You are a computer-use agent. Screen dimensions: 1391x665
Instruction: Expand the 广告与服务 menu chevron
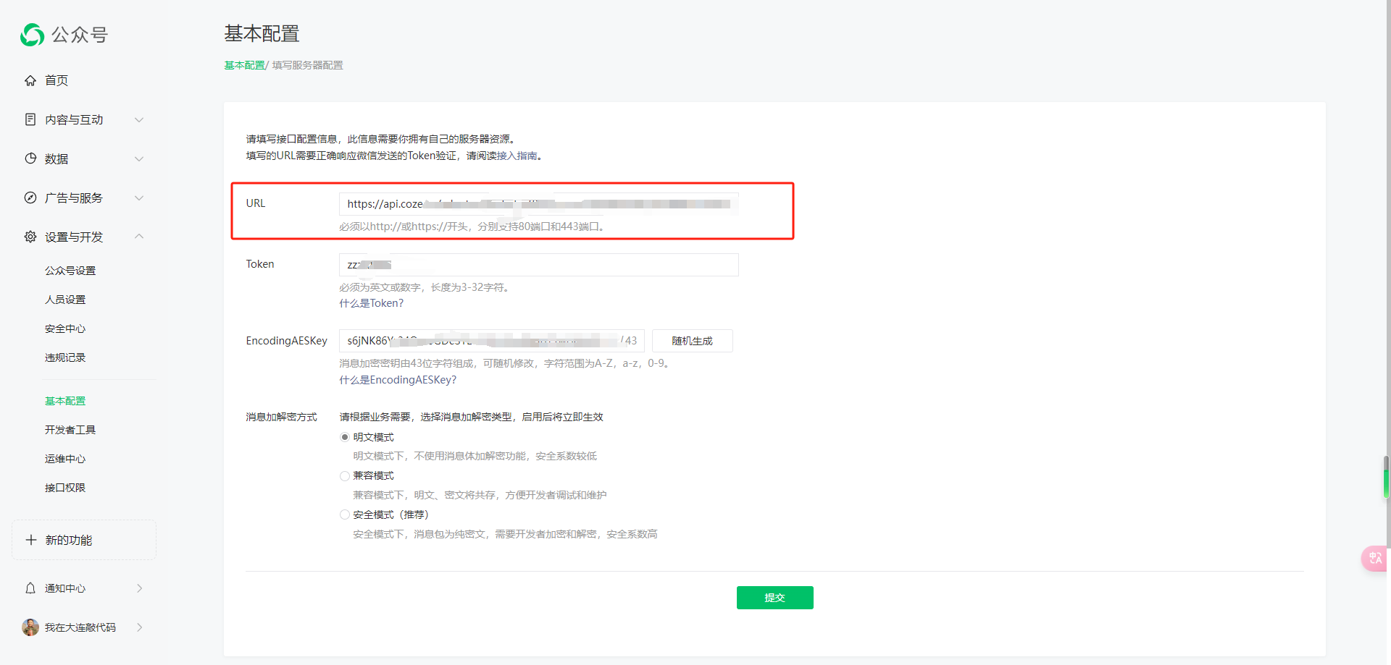coord(139,198)
